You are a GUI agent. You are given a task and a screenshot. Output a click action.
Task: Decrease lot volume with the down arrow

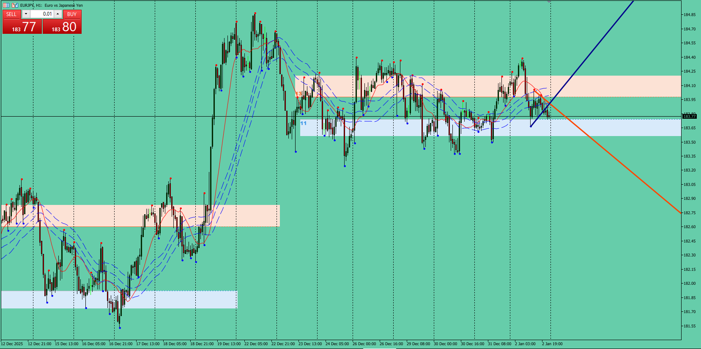[26, 14]
